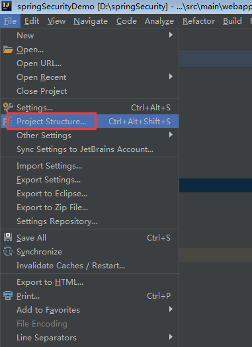
Task: Expand the New submenu arrow
Action: (171, 35)
